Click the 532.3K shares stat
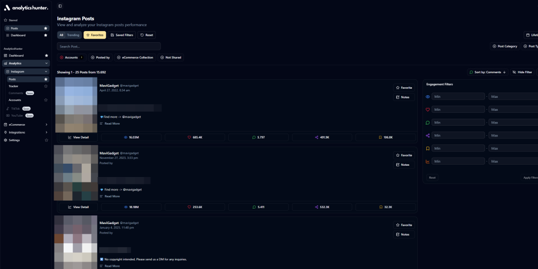Image resolution: width=538 pixels, height=269 pixels. [x=322, y=207]
